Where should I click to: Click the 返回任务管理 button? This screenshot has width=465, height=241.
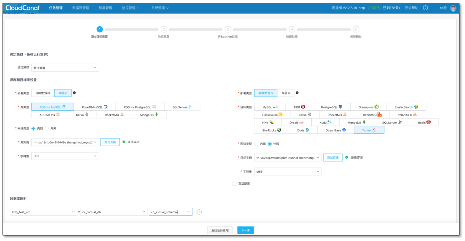220,230
